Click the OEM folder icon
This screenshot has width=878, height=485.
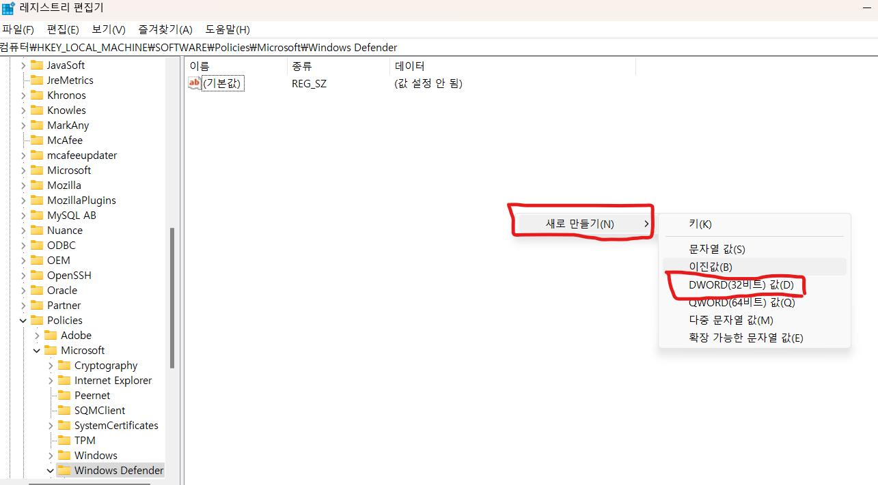[x=37, y=261]
